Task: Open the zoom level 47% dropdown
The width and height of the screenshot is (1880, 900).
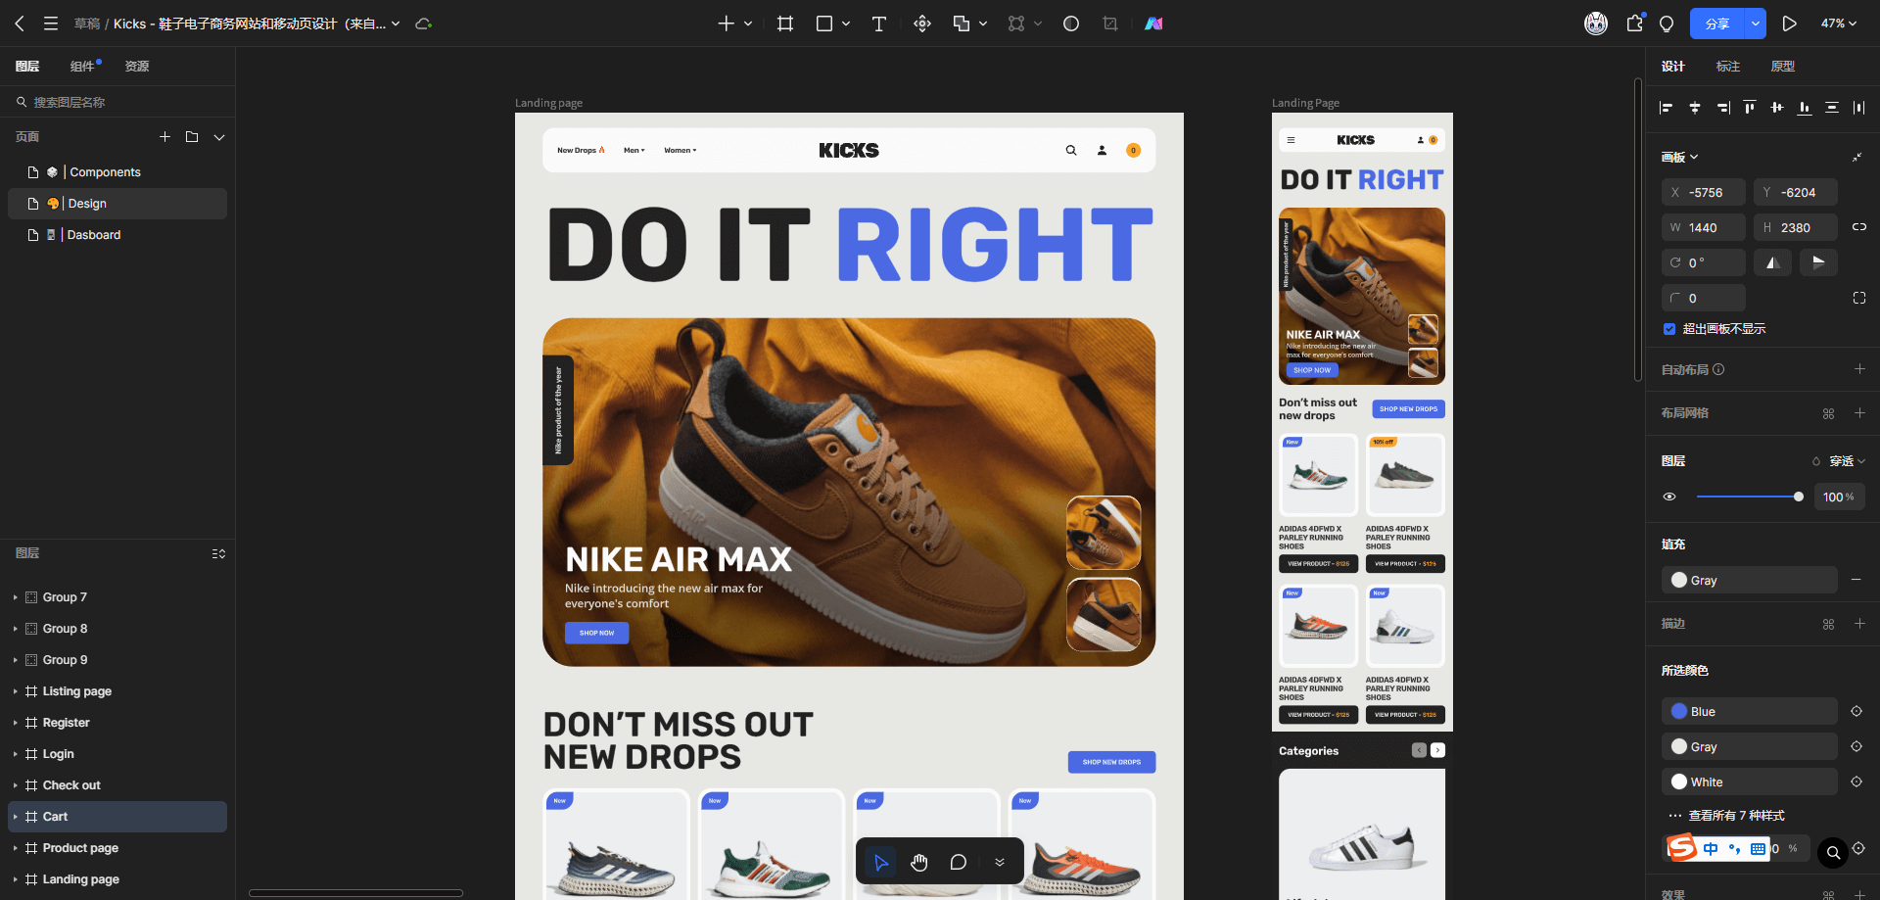Action: click(x=1838, y=24)
